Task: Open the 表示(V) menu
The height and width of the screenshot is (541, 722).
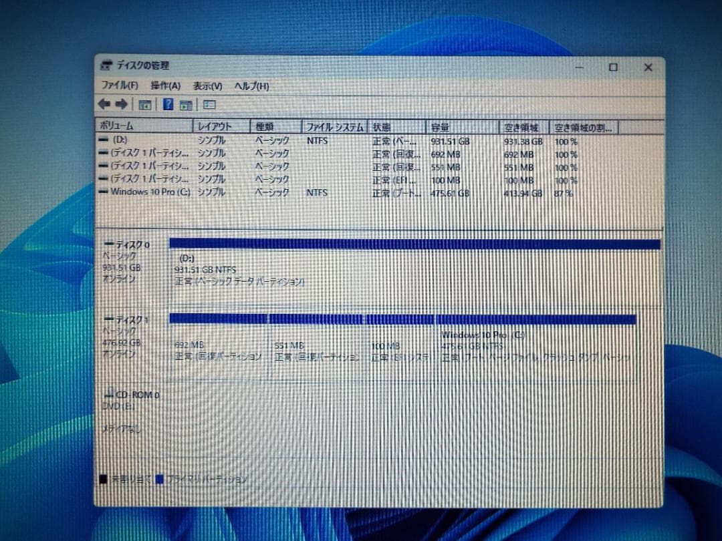Action: point(207,85)
